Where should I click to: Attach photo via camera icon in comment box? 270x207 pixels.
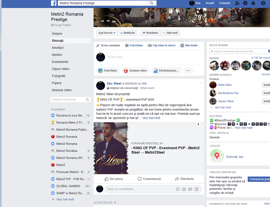point(184,189)
